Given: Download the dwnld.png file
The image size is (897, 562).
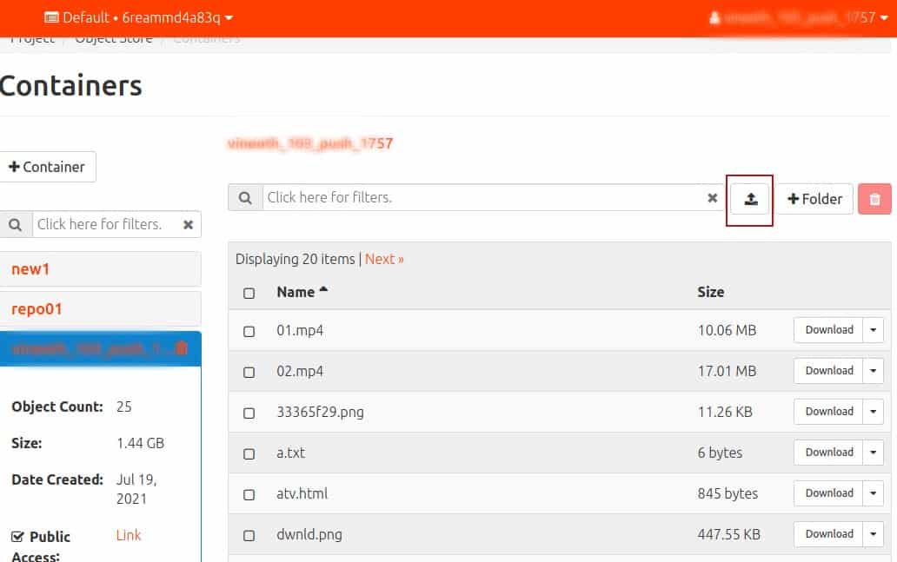Looking at the screenshot, I should click(x=828, y=534).
